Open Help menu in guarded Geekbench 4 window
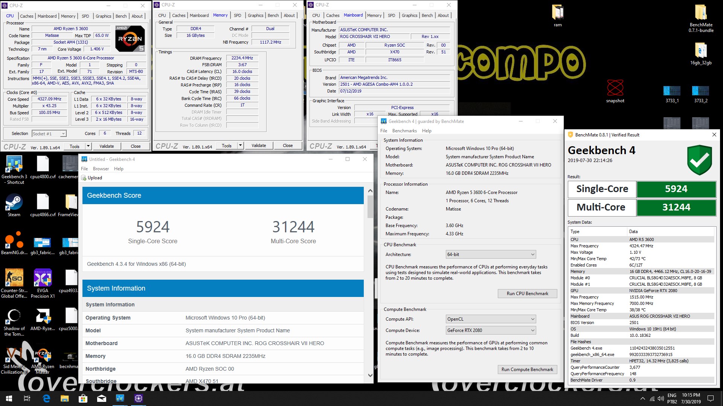Screen dimensions: 723x406 pos(427,131)
